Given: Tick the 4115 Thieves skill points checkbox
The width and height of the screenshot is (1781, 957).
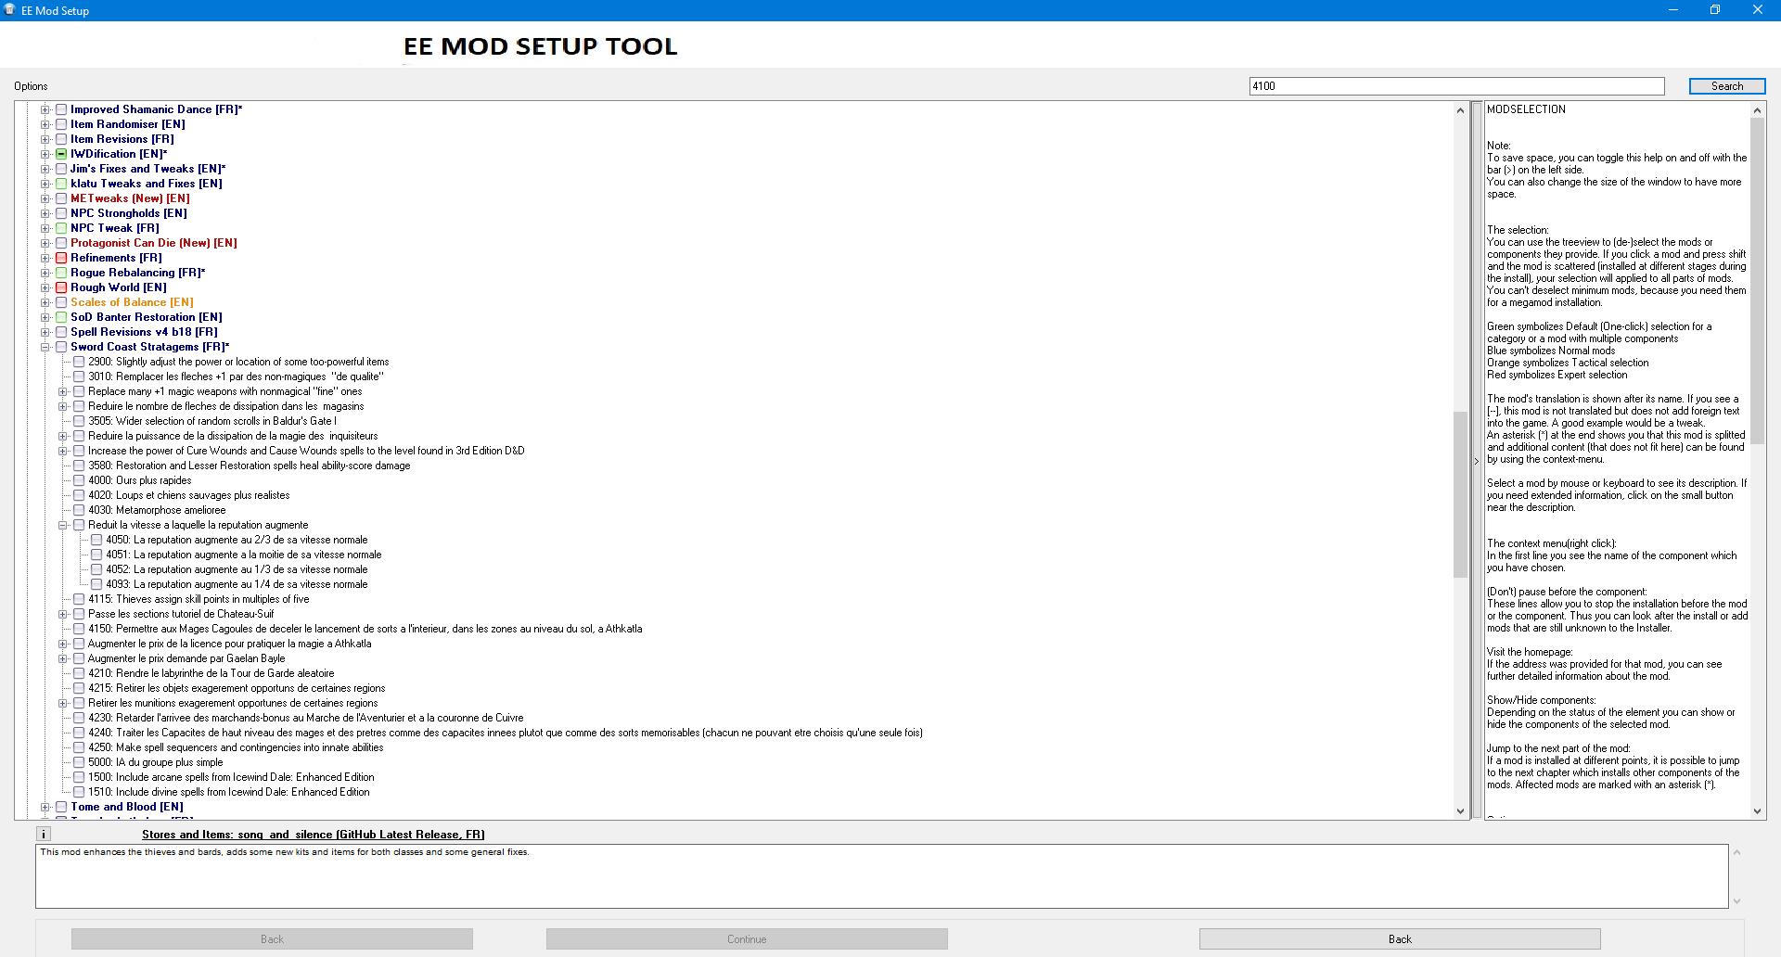Looking at the screenshot, I should pyautogui.click(x=79, y=599).
